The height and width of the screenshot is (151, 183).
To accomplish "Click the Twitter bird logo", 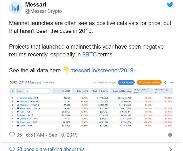I will (170, 5).
